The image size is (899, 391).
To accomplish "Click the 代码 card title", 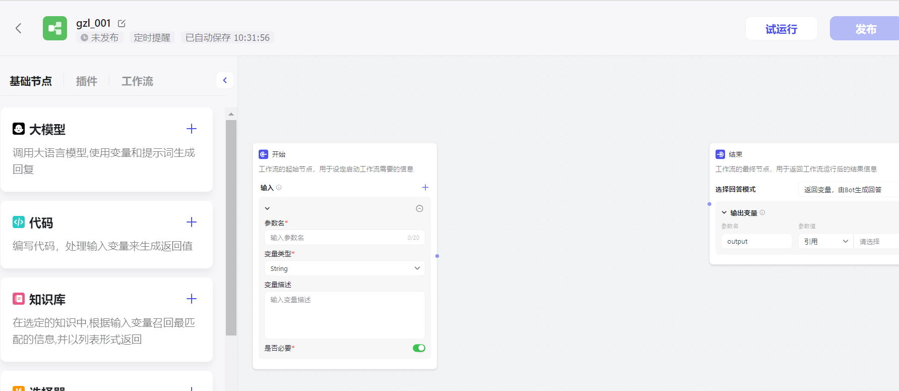I will pyautogui.click(x=41, y=223).
